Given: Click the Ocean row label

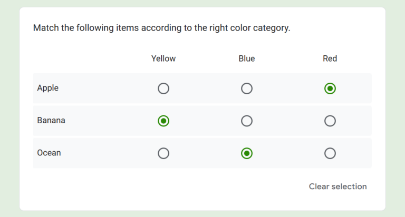Looking at the screenshot, I should point(49,153).
